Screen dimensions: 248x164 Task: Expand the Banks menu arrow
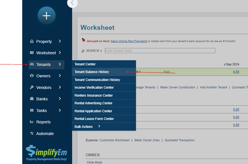point(60,99)
